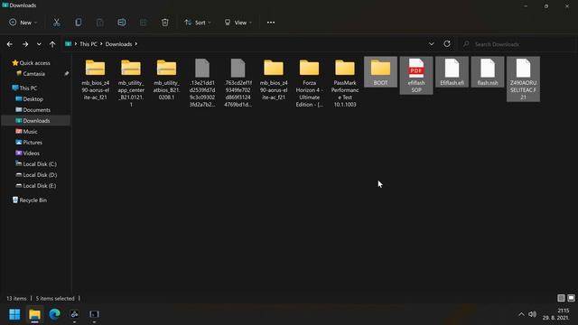Viewport: 578px width, 325px height.
Task: Launch Microsoft Edge from taskbar
Action: coord(54,314)
